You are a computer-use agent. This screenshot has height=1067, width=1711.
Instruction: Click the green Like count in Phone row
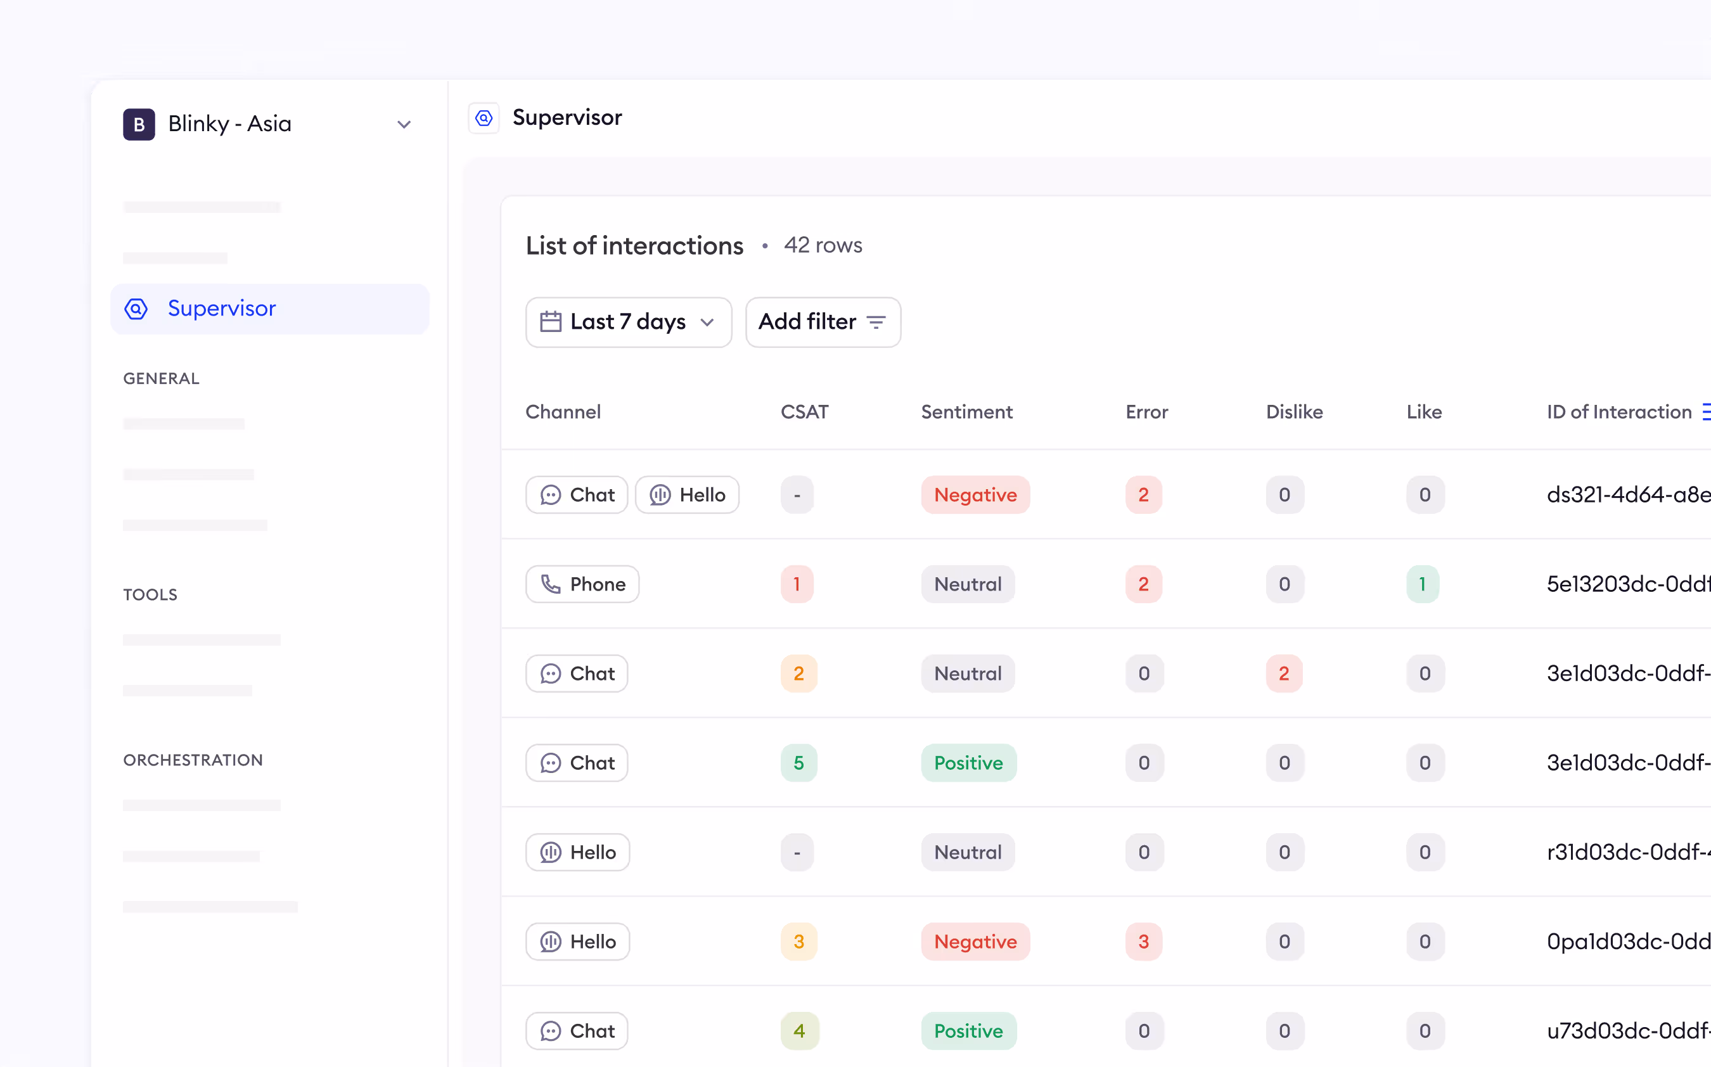point(1422,584)
